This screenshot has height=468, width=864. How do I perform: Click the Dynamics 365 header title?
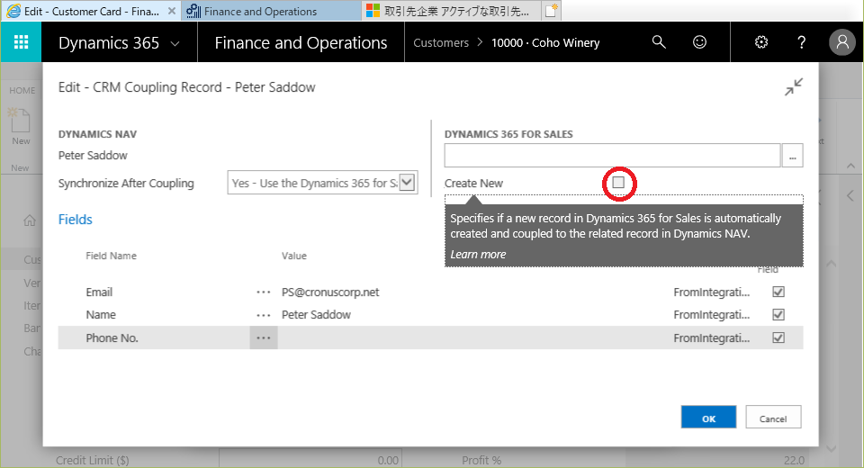coord(109,42)
